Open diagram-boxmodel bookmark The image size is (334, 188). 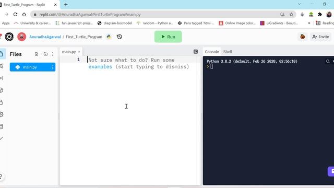(115, 23)
